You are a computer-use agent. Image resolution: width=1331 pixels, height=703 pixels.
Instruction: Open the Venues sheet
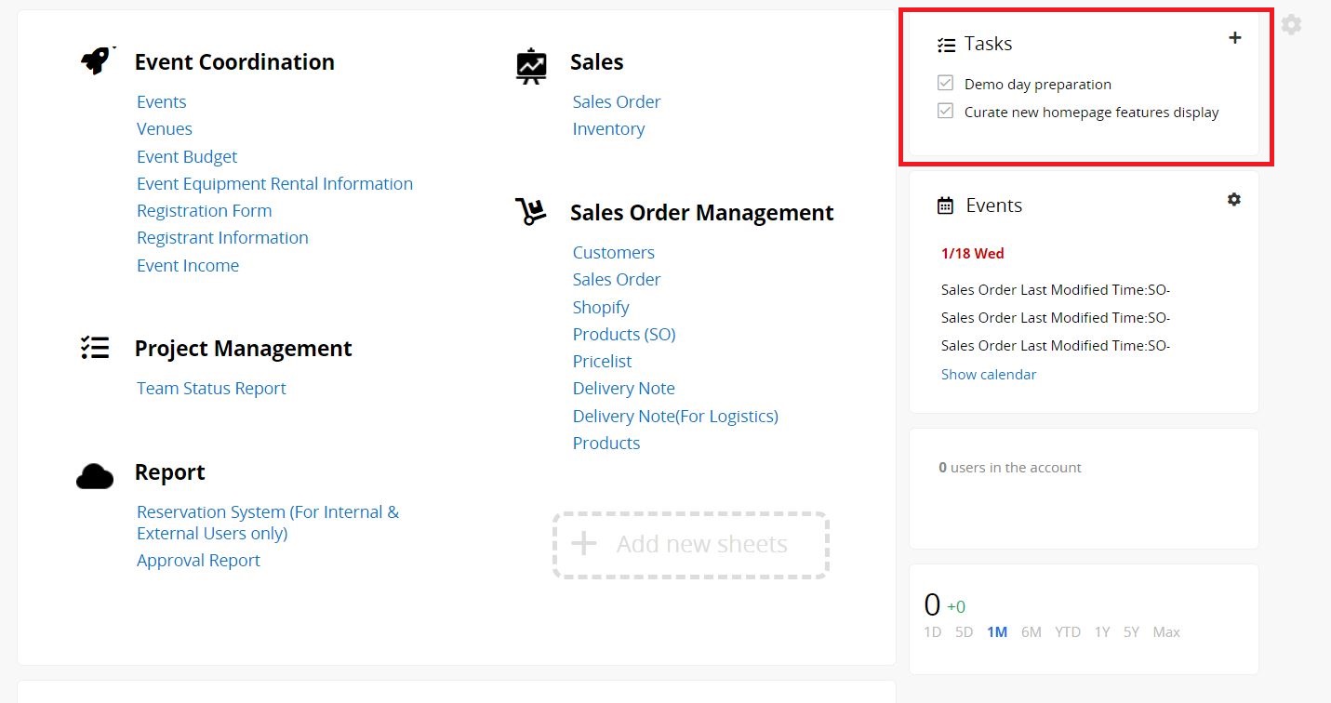(x=165, y=129)
